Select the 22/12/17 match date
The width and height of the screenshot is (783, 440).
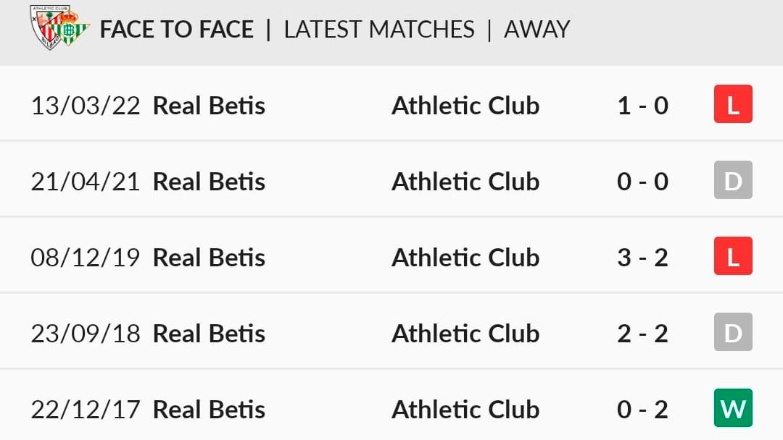pos(86,410)
